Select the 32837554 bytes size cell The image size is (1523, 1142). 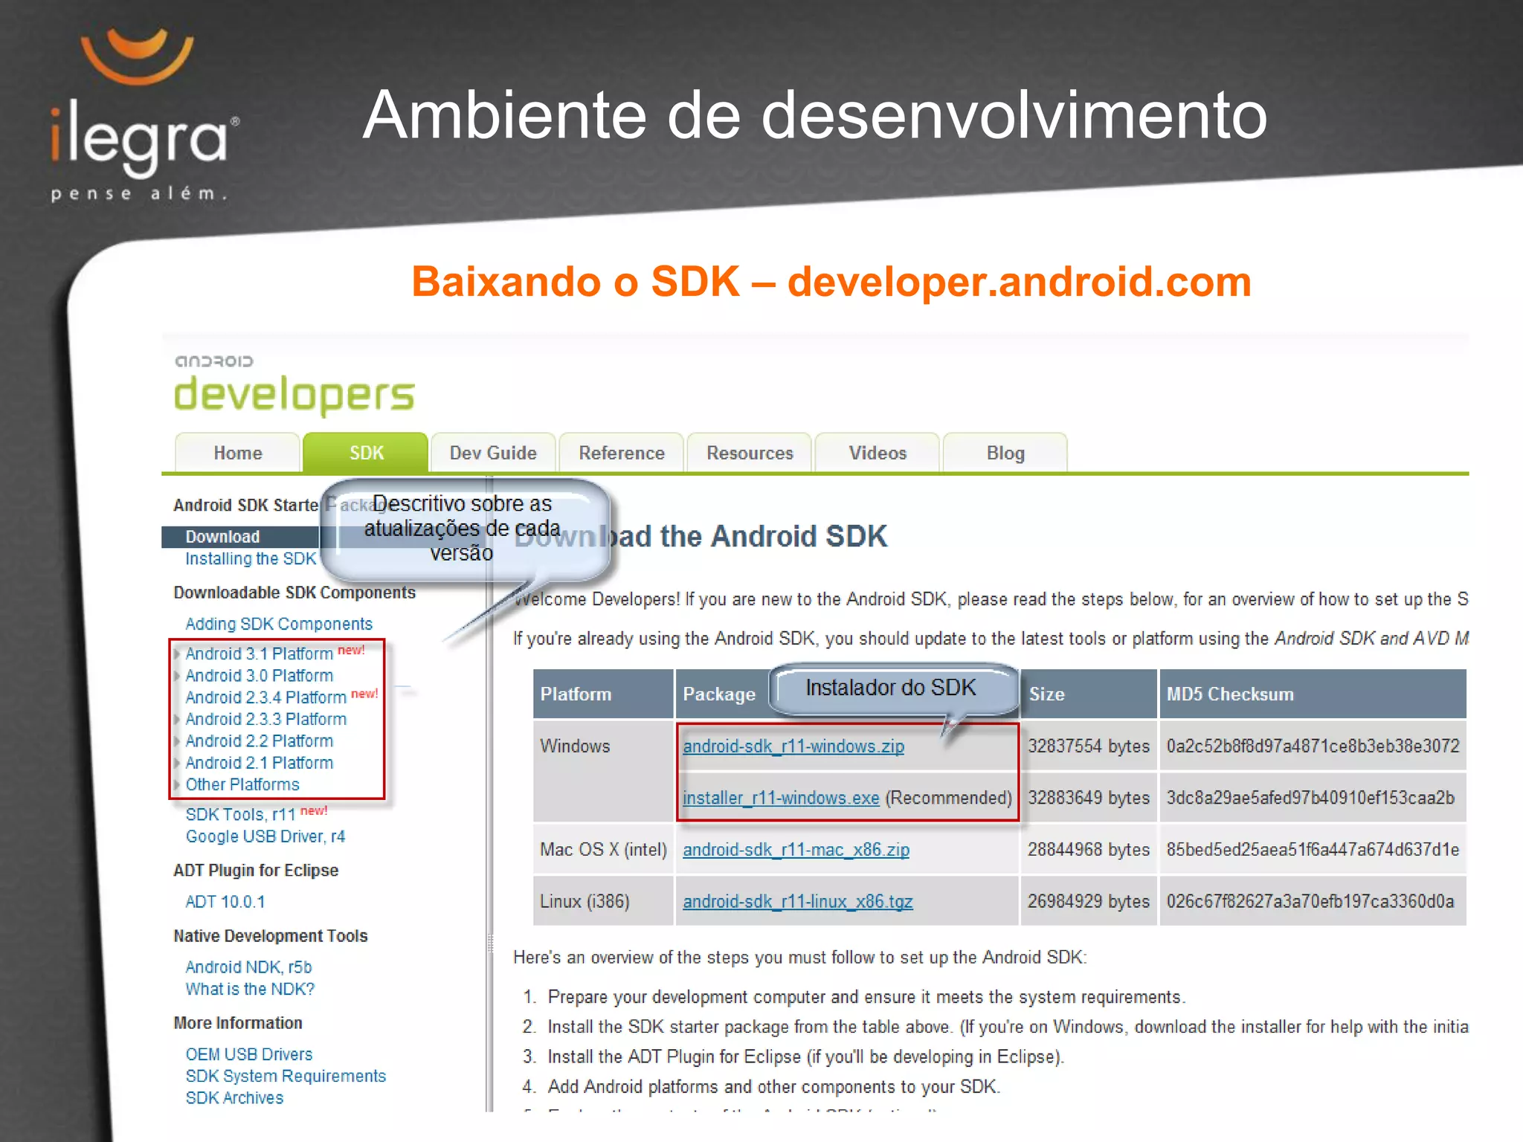(1088, 746)
